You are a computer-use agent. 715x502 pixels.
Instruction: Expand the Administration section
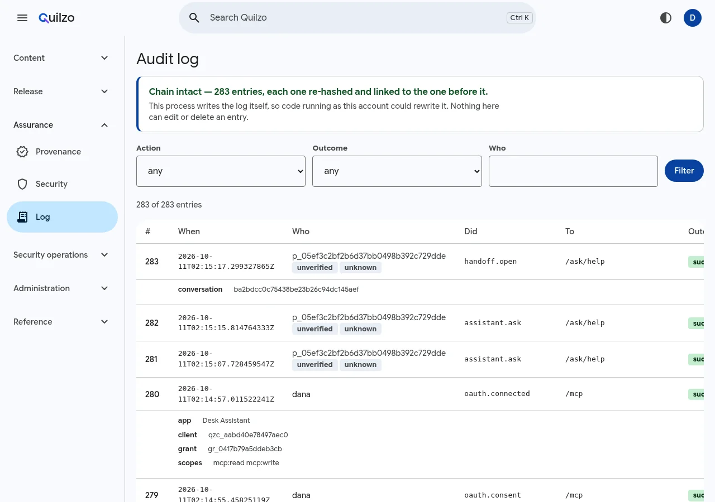62,288
